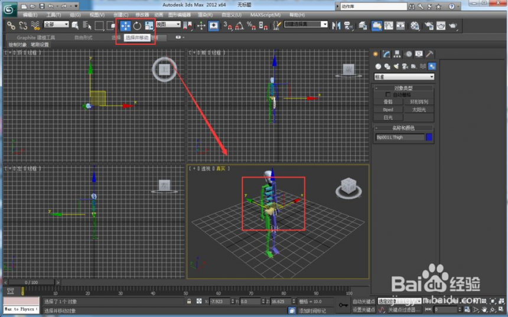The image size is (508, 317).
Task: Open the Manage Layers dialog icon
Action: click(x=363, y=25)
